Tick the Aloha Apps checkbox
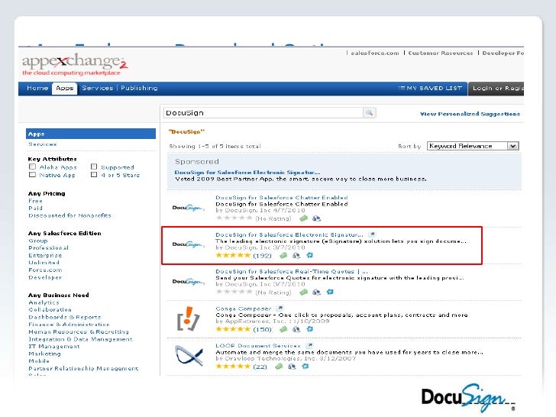This screenshot has width=556, height=417. 32,166
